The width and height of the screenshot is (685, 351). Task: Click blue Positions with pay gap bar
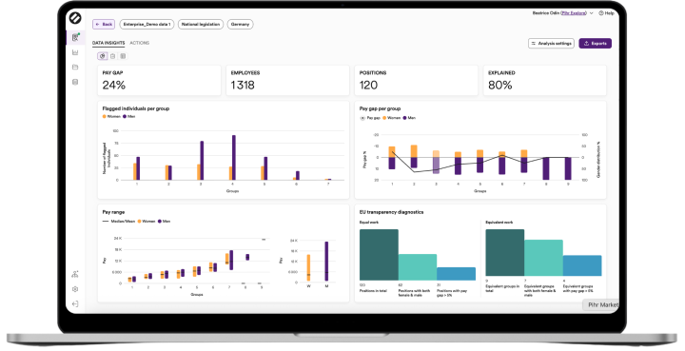[456, 274]
